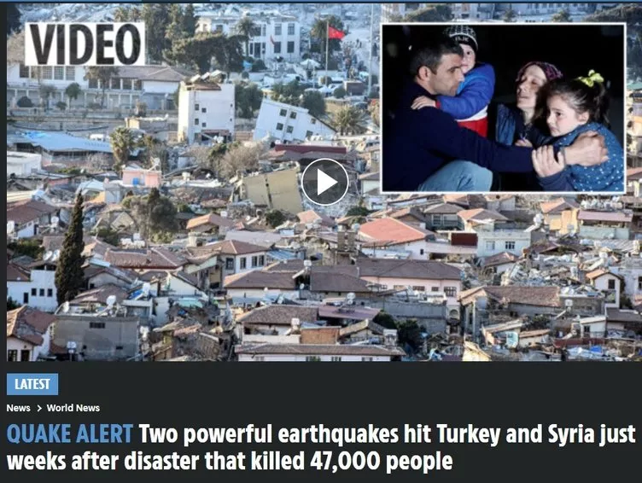Play the earthquake video
Screen dimensions: 642x483
coord(325,182)
